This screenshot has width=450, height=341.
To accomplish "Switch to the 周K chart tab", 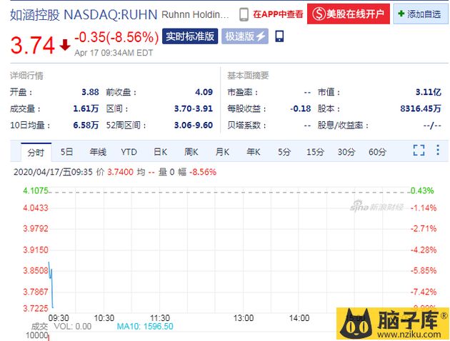I will pos(191,152).
